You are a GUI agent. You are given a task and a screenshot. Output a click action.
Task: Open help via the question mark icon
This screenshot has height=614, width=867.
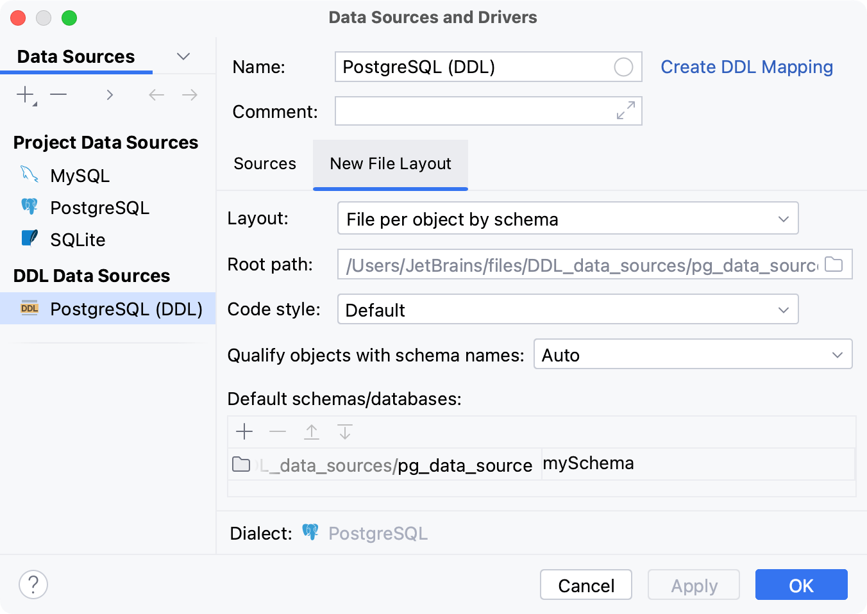tap(33, 585)
